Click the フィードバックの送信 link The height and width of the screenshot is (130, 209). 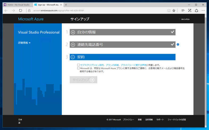[177, 120]
